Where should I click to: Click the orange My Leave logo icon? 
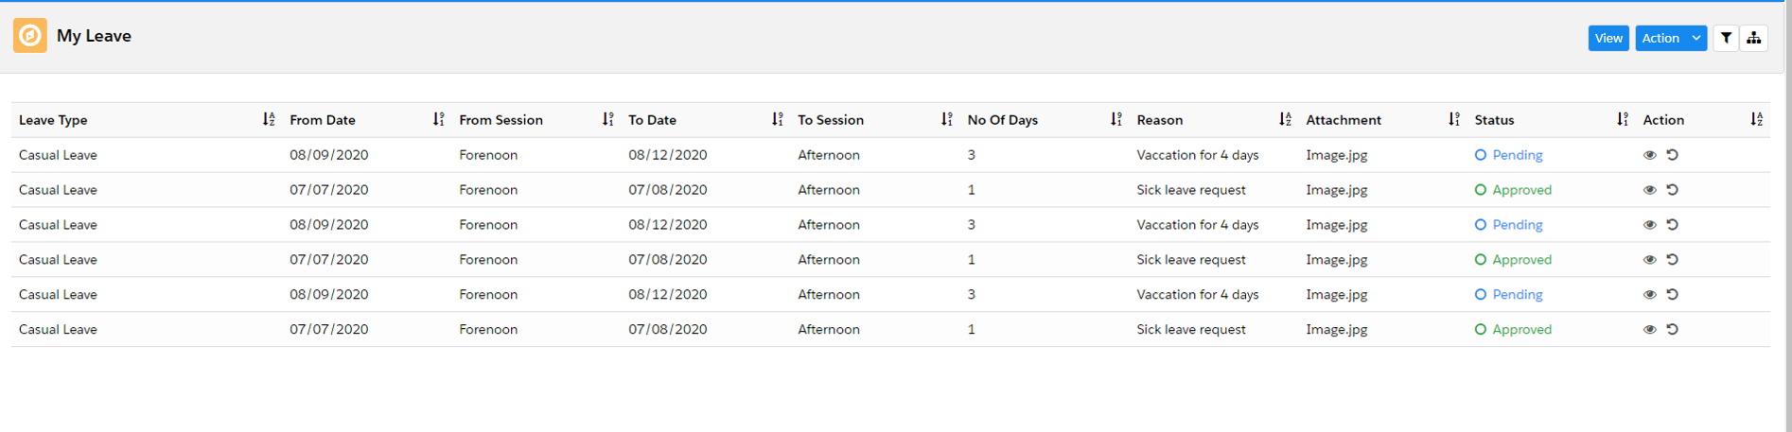[30, 36]
